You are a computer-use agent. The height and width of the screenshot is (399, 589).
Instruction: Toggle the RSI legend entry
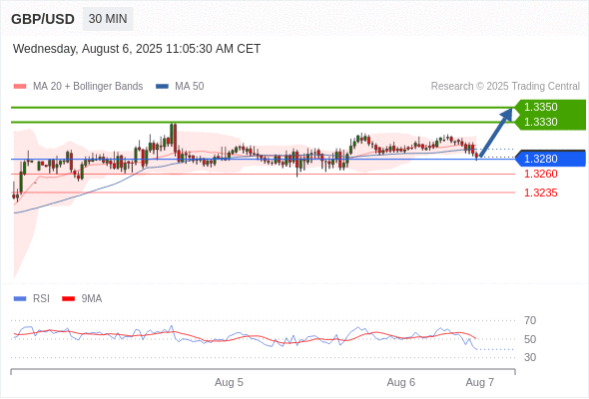point(32,299)
